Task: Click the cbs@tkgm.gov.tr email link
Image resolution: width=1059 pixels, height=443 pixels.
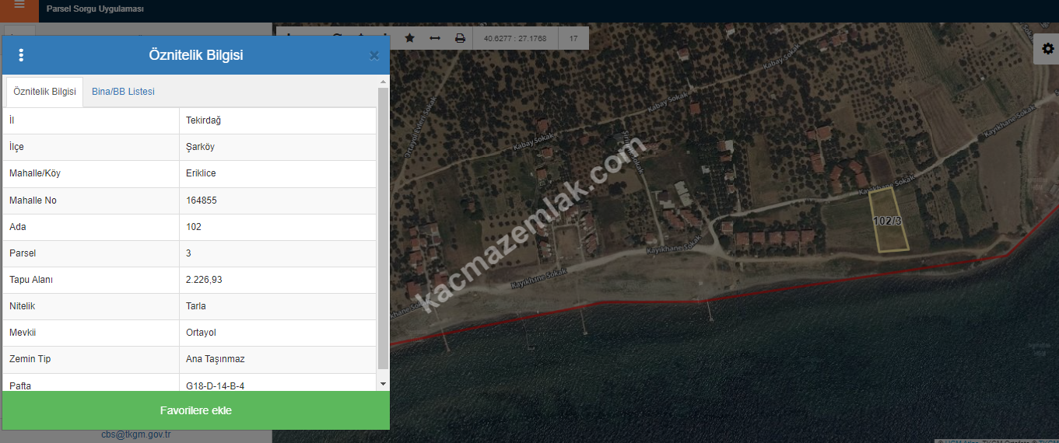Action: tap(136, 434)
